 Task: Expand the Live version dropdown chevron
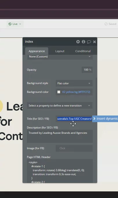click(20, 24)
